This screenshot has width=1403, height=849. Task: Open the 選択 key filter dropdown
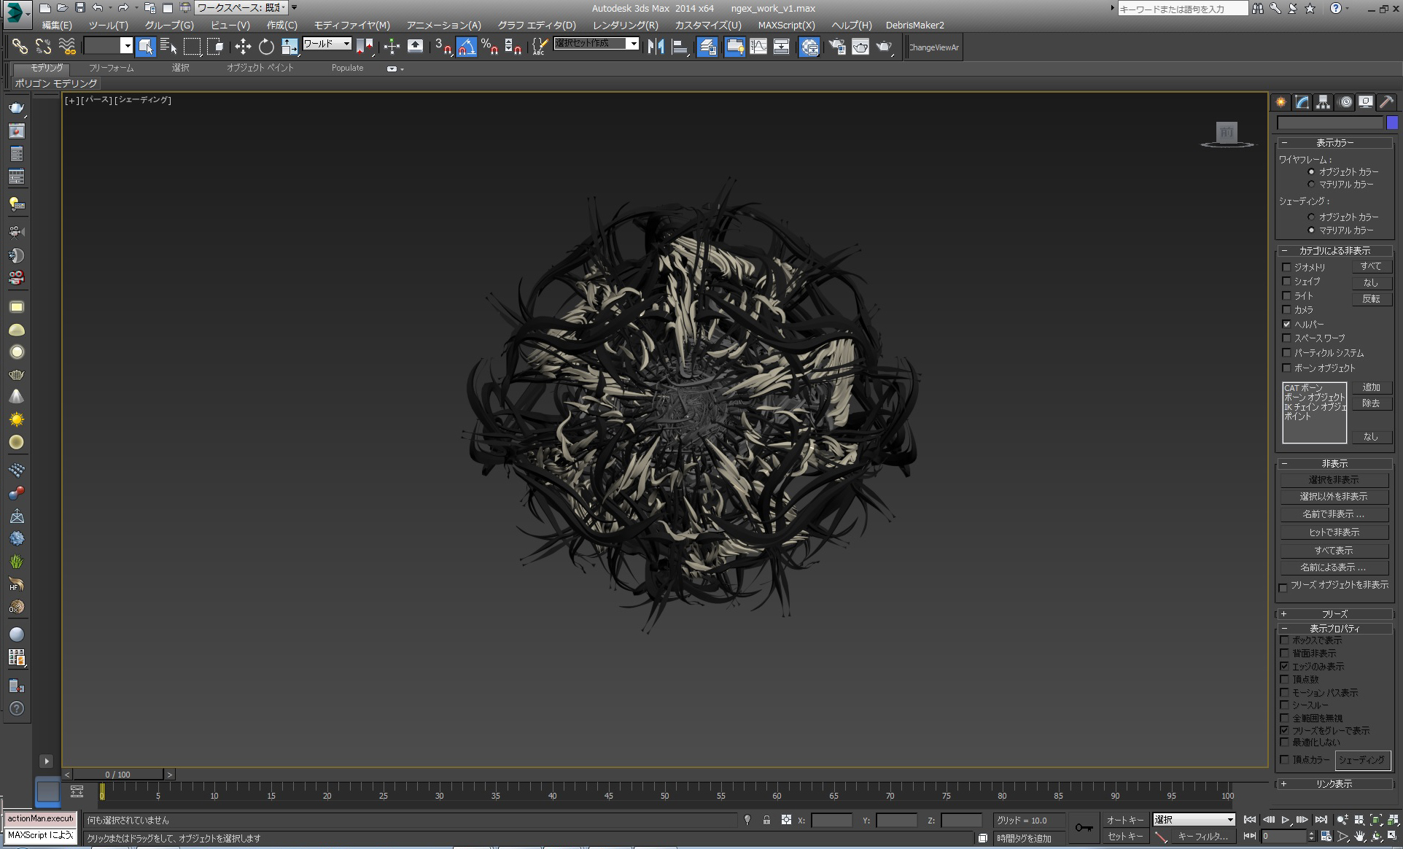(x=1194, y=820)
